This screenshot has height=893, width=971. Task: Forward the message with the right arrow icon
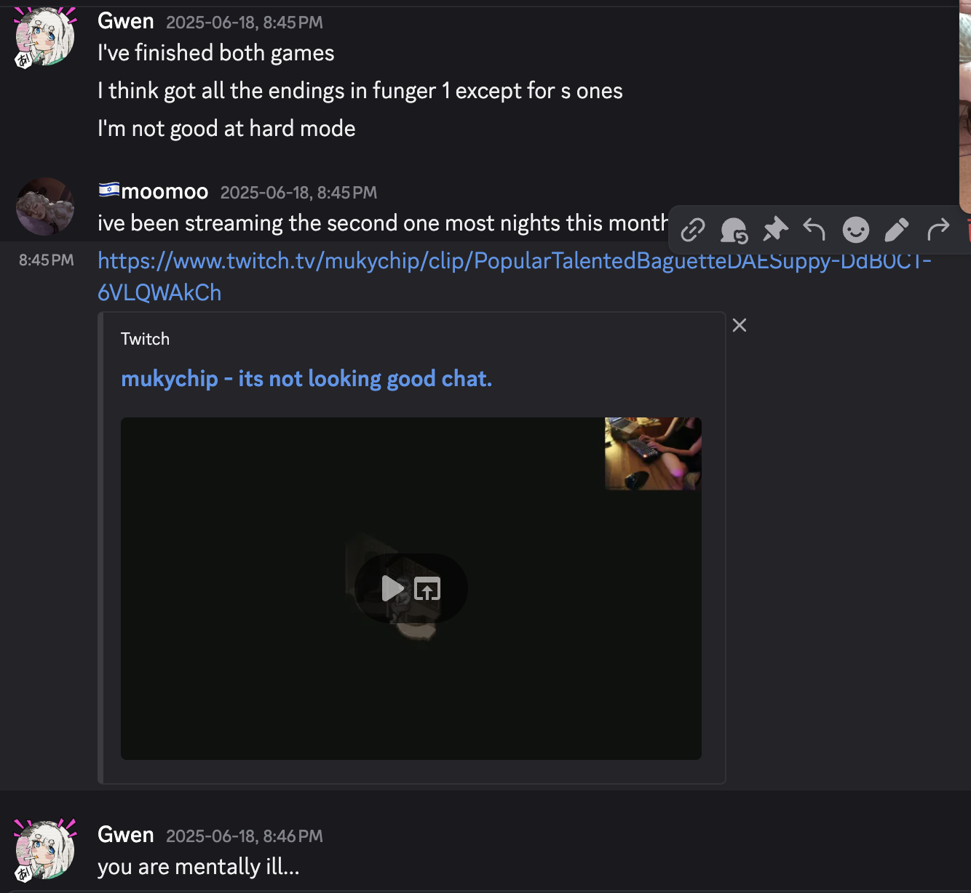(x=938, y=230)
